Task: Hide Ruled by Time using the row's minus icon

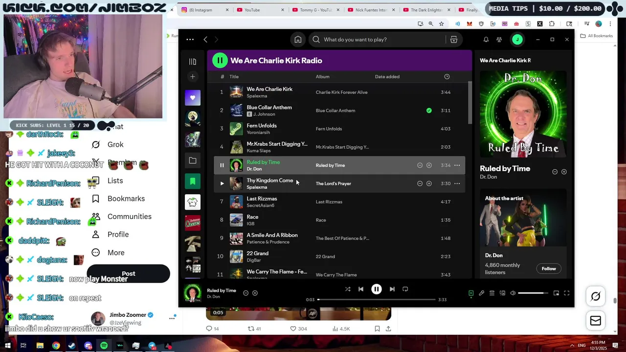Action: pyautogui.click(x=420, y=165)
